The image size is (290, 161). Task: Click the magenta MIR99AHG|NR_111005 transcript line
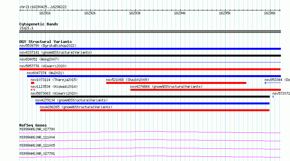[150, 148]
